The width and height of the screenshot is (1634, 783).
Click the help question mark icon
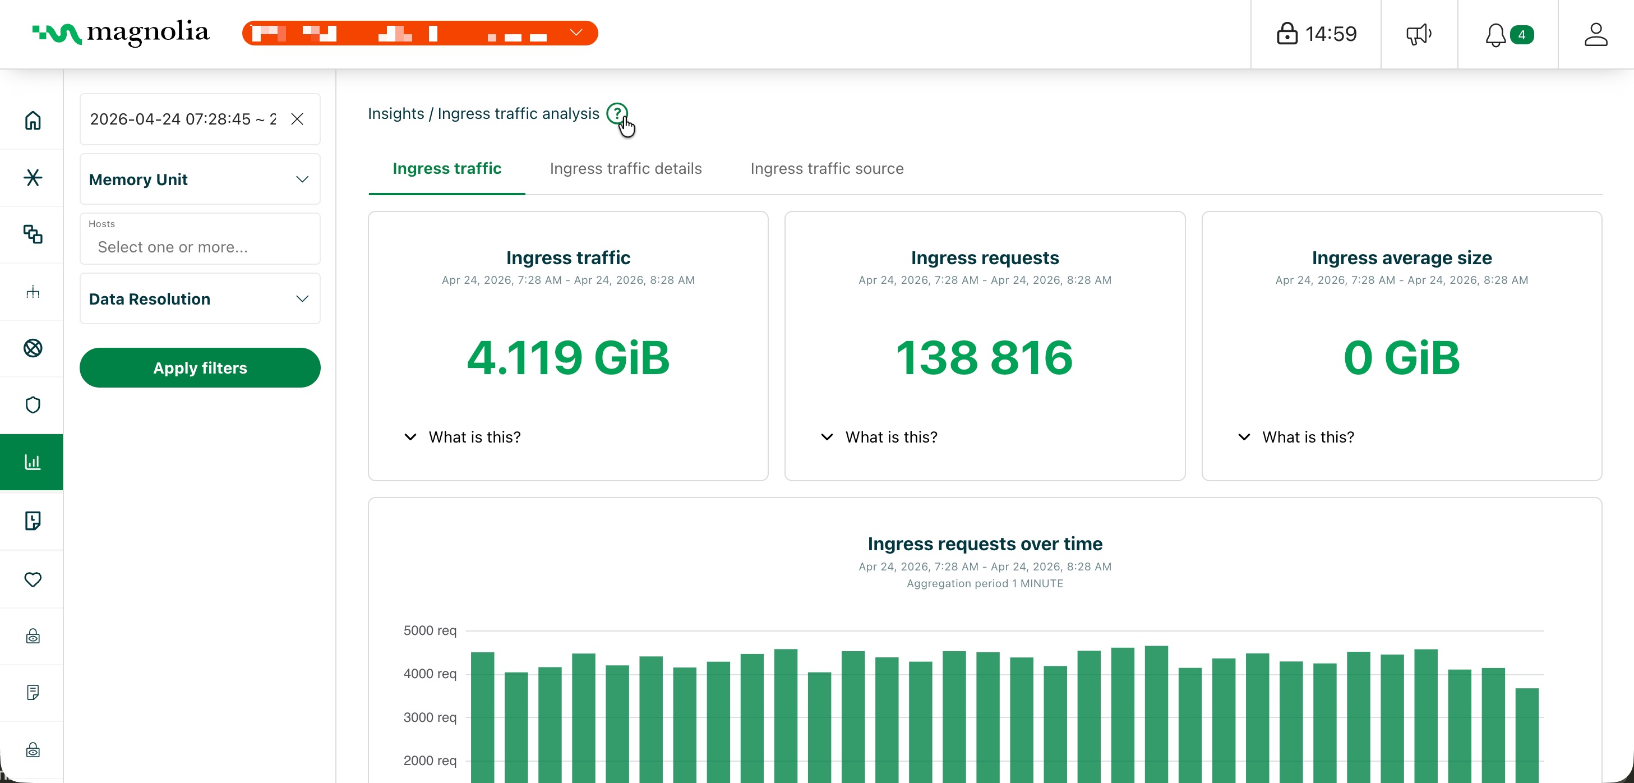coord(617,113)
